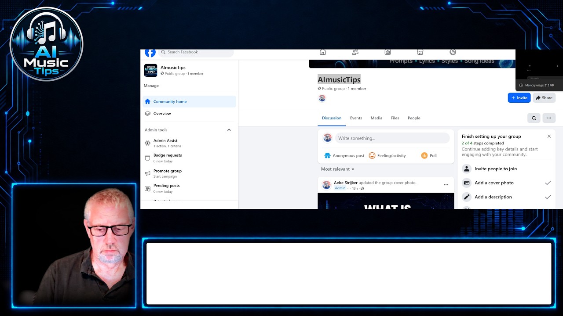Switch to the Events tab
563x316 pixels.
(356, 118)
